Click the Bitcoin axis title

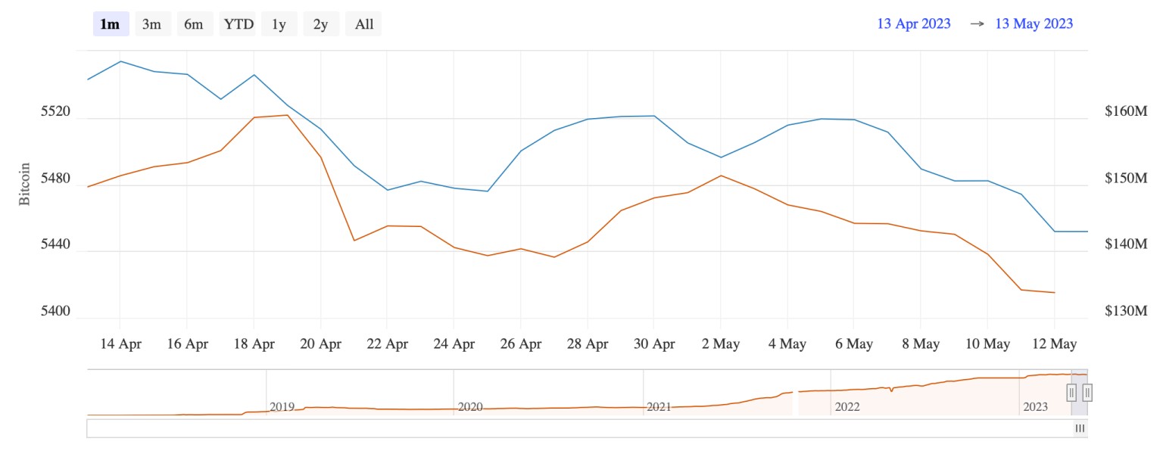[25, 184]
